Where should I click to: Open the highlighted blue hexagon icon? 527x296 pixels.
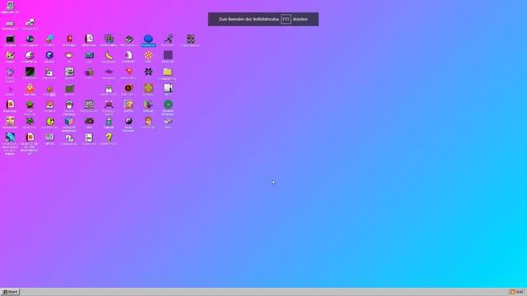pyautogui.click(x=148, y=39)
